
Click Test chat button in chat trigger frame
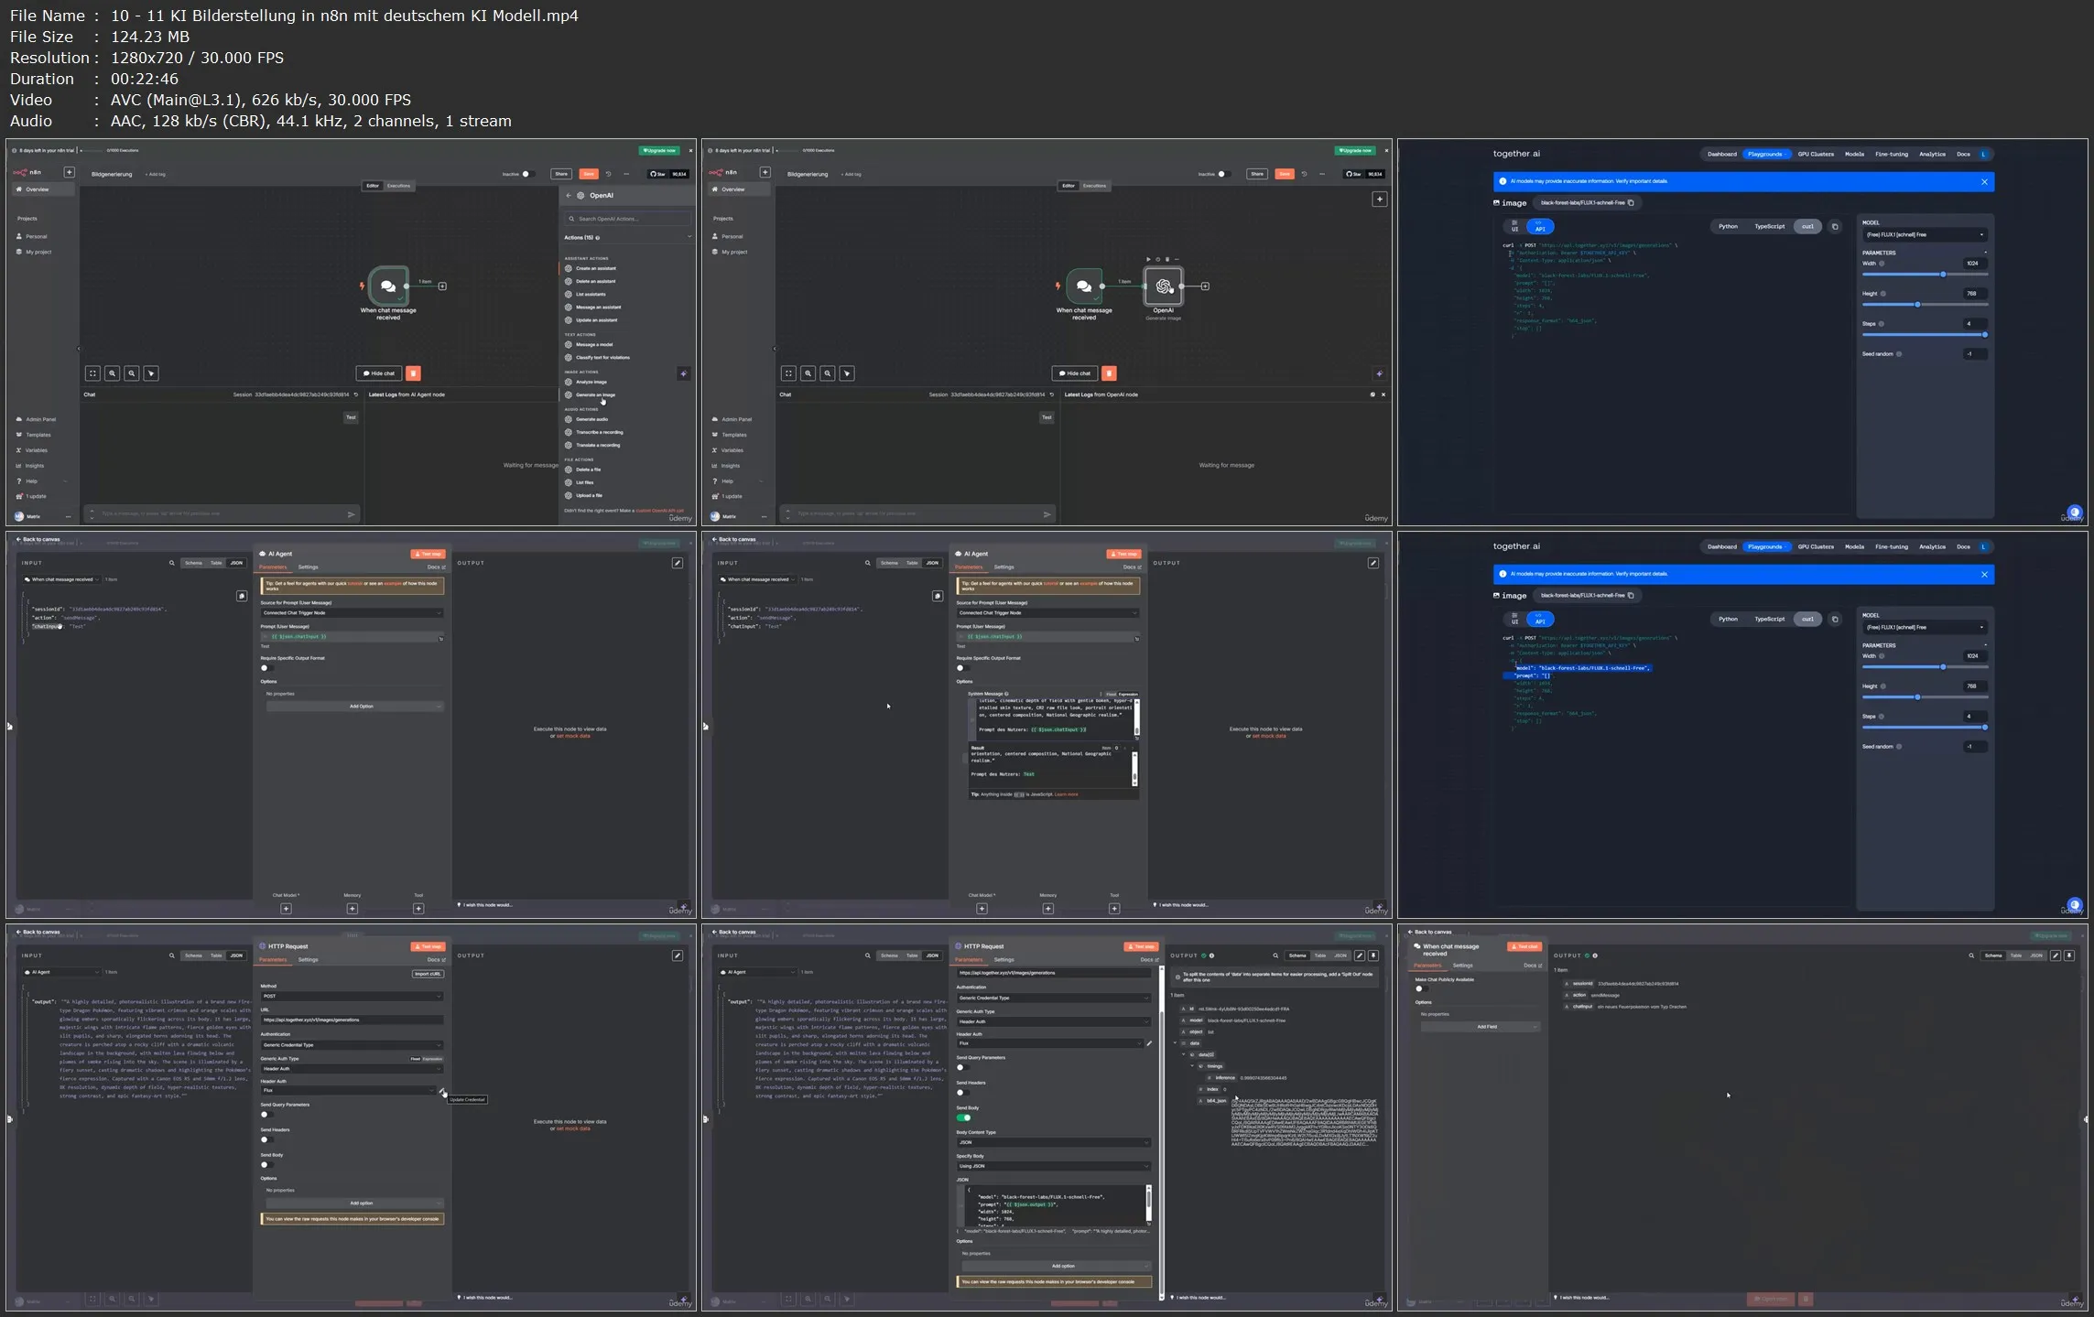(x=1524, y=947)
